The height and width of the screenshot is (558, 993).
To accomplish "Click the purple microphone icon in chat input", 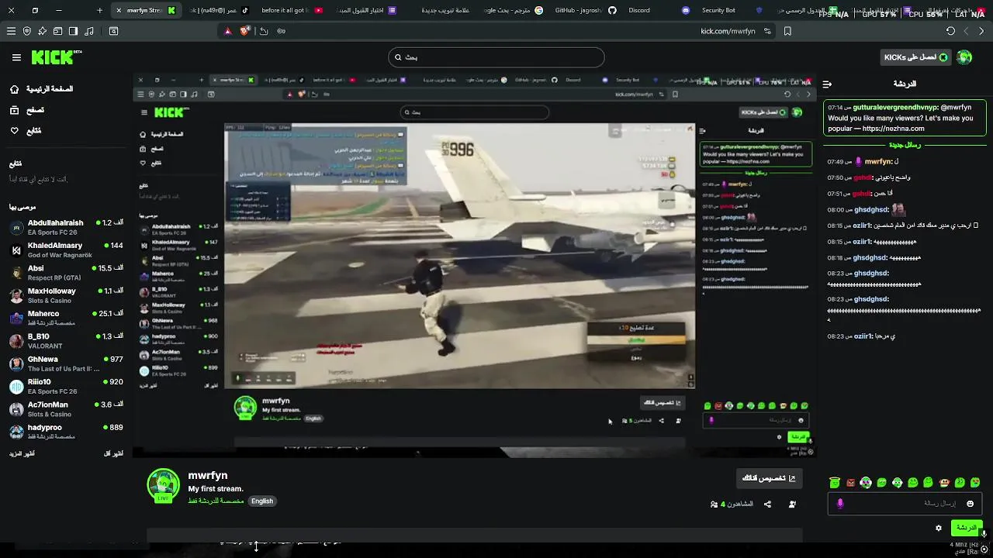I will [x=839, y=504].
